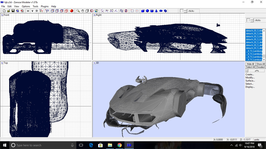
Task: Open the Options menu
Action: (x=26, y=6)
